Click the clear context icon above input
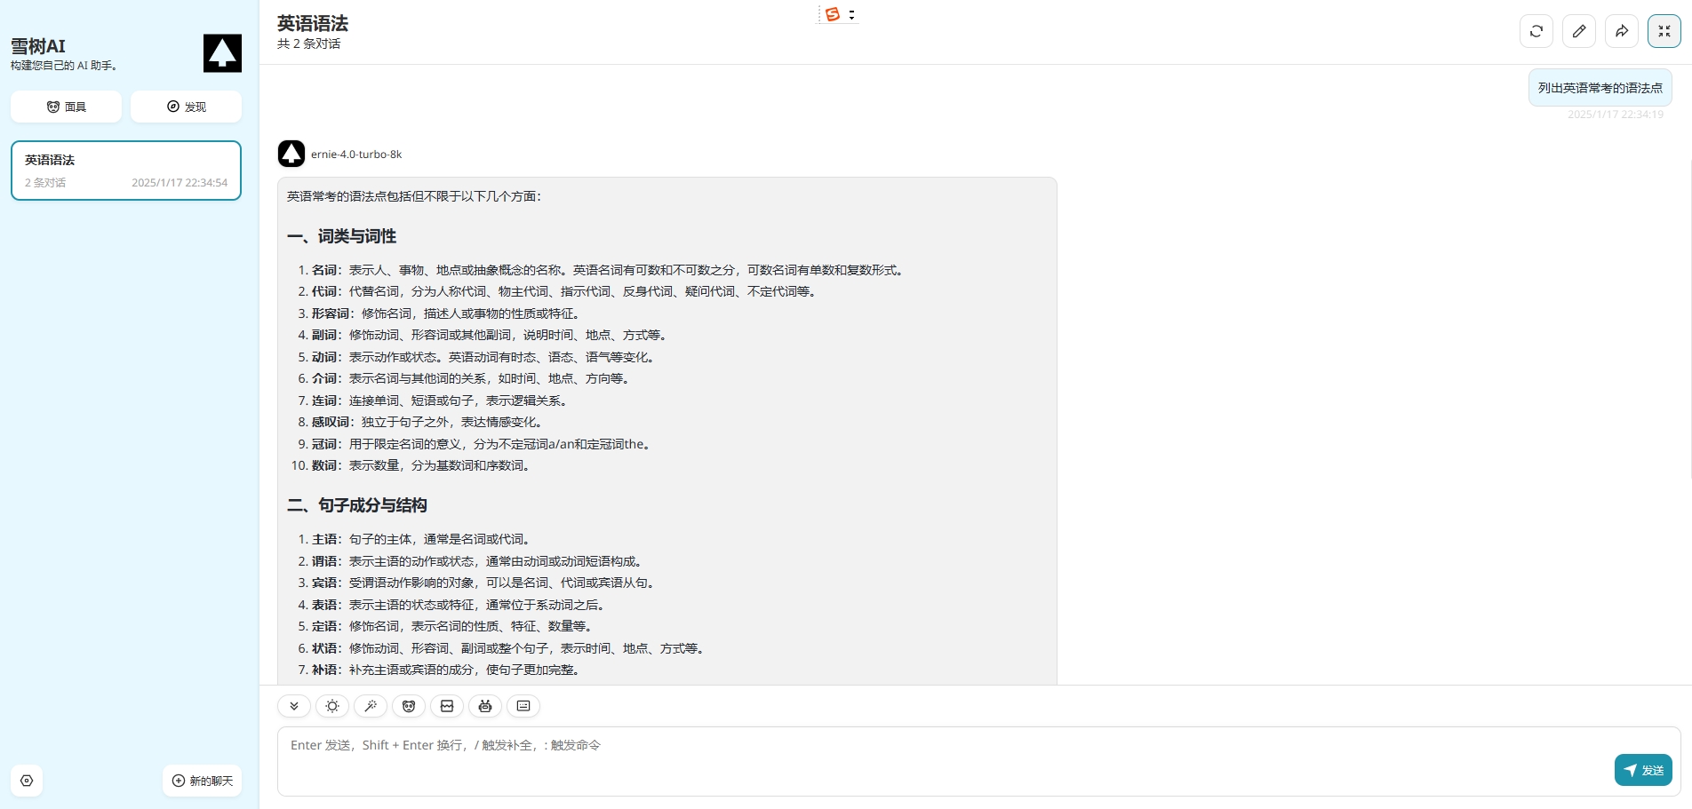This screenshot has height=809, width=1692. tap(447, 706)
